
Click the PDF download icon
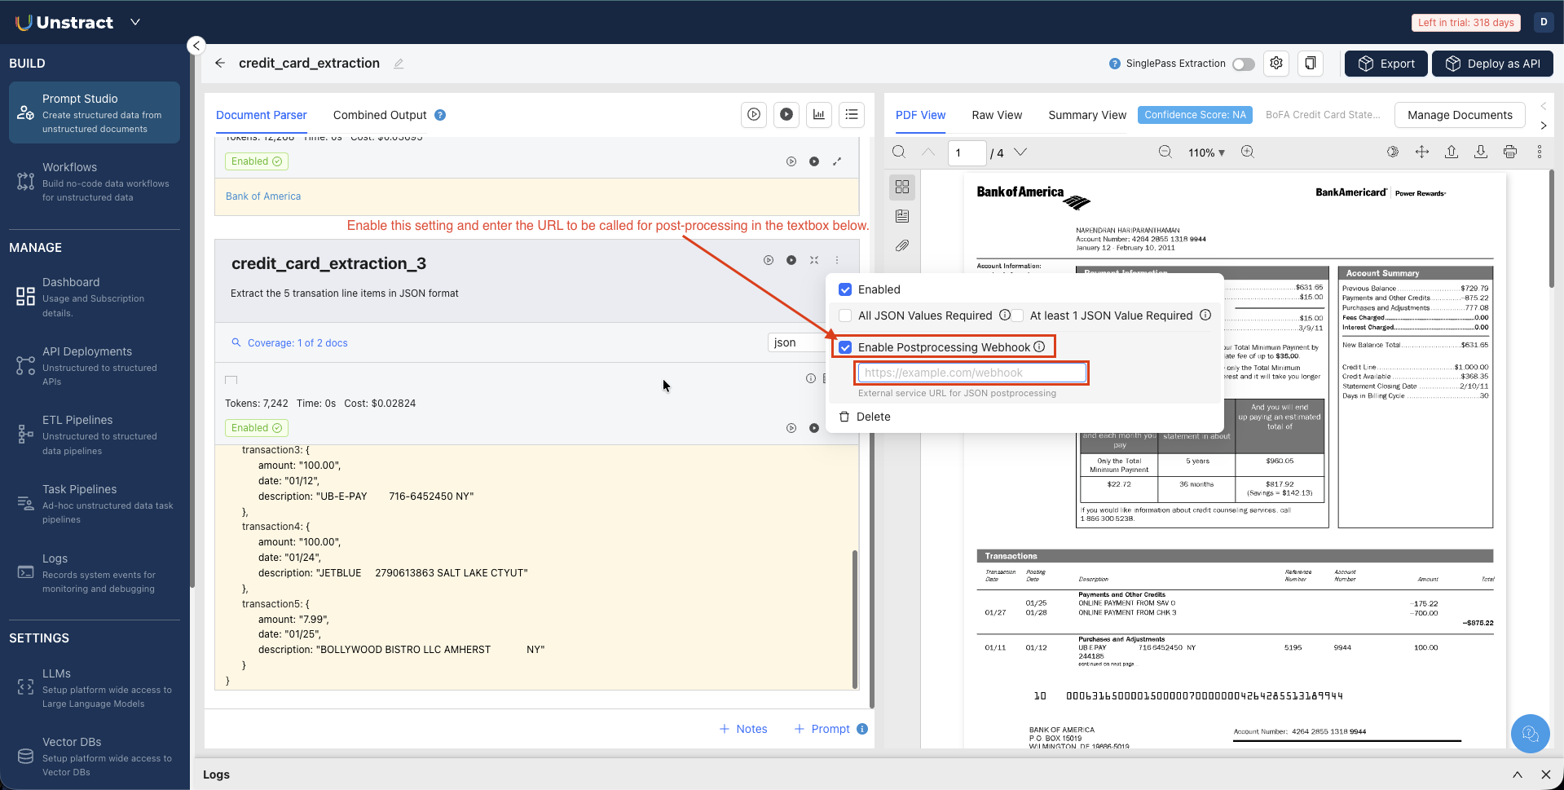1481,152
